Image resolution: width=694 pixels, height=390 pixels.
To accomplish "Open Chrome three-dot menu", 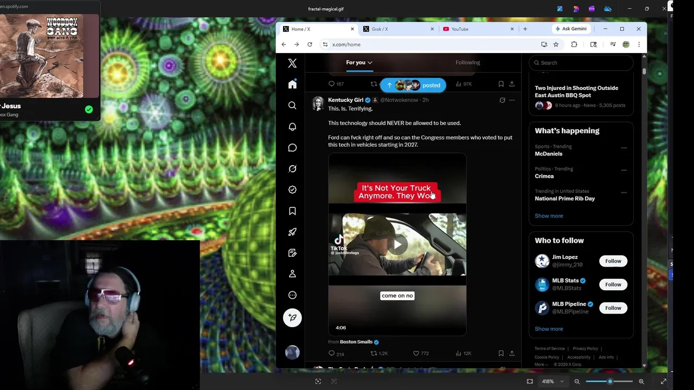I will tap(639, 44).
